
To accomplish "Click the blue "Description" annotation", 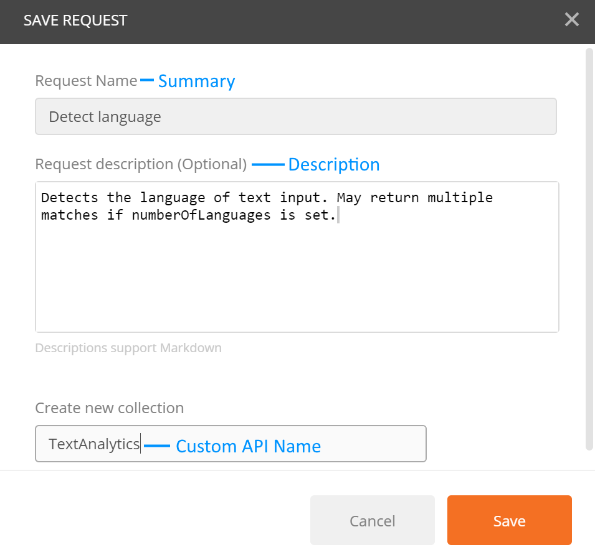I will pyautogui.click(x=334, y=165).
